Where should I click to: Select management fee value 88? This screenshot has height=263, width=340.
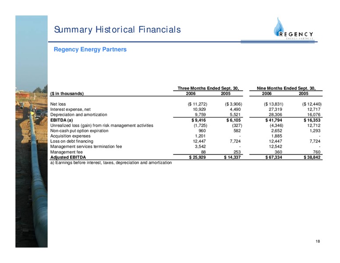[x=203, y=152]
